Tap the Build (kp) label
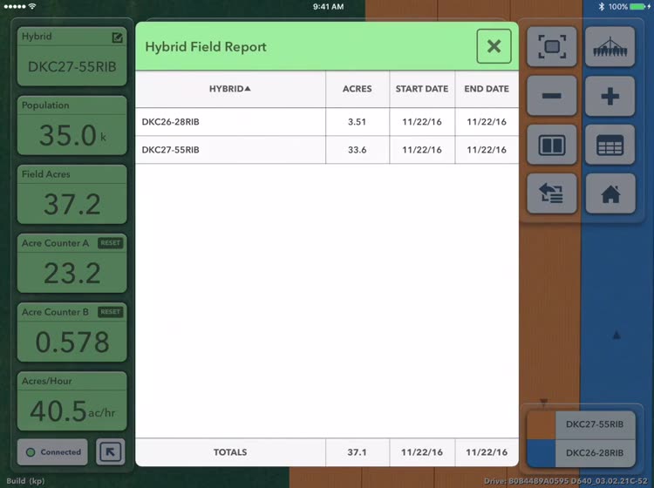The width and height of the screenshot is (654, 488). (25, 481)
